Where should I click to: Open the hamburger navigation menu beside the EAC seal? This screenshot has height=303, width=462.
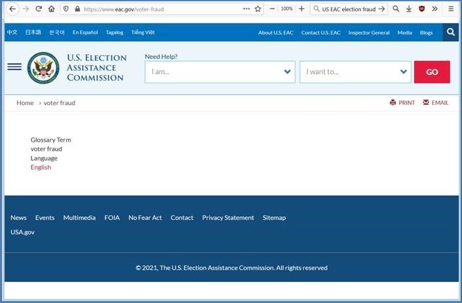14,68
